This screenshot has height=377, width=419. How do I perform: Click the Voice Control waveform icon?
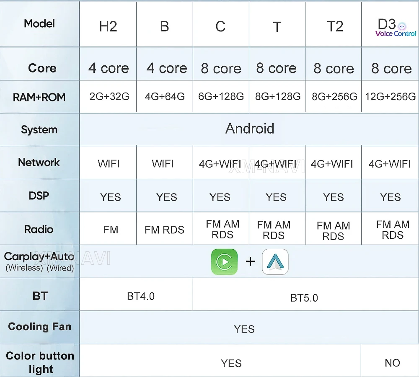click(402, 26)
